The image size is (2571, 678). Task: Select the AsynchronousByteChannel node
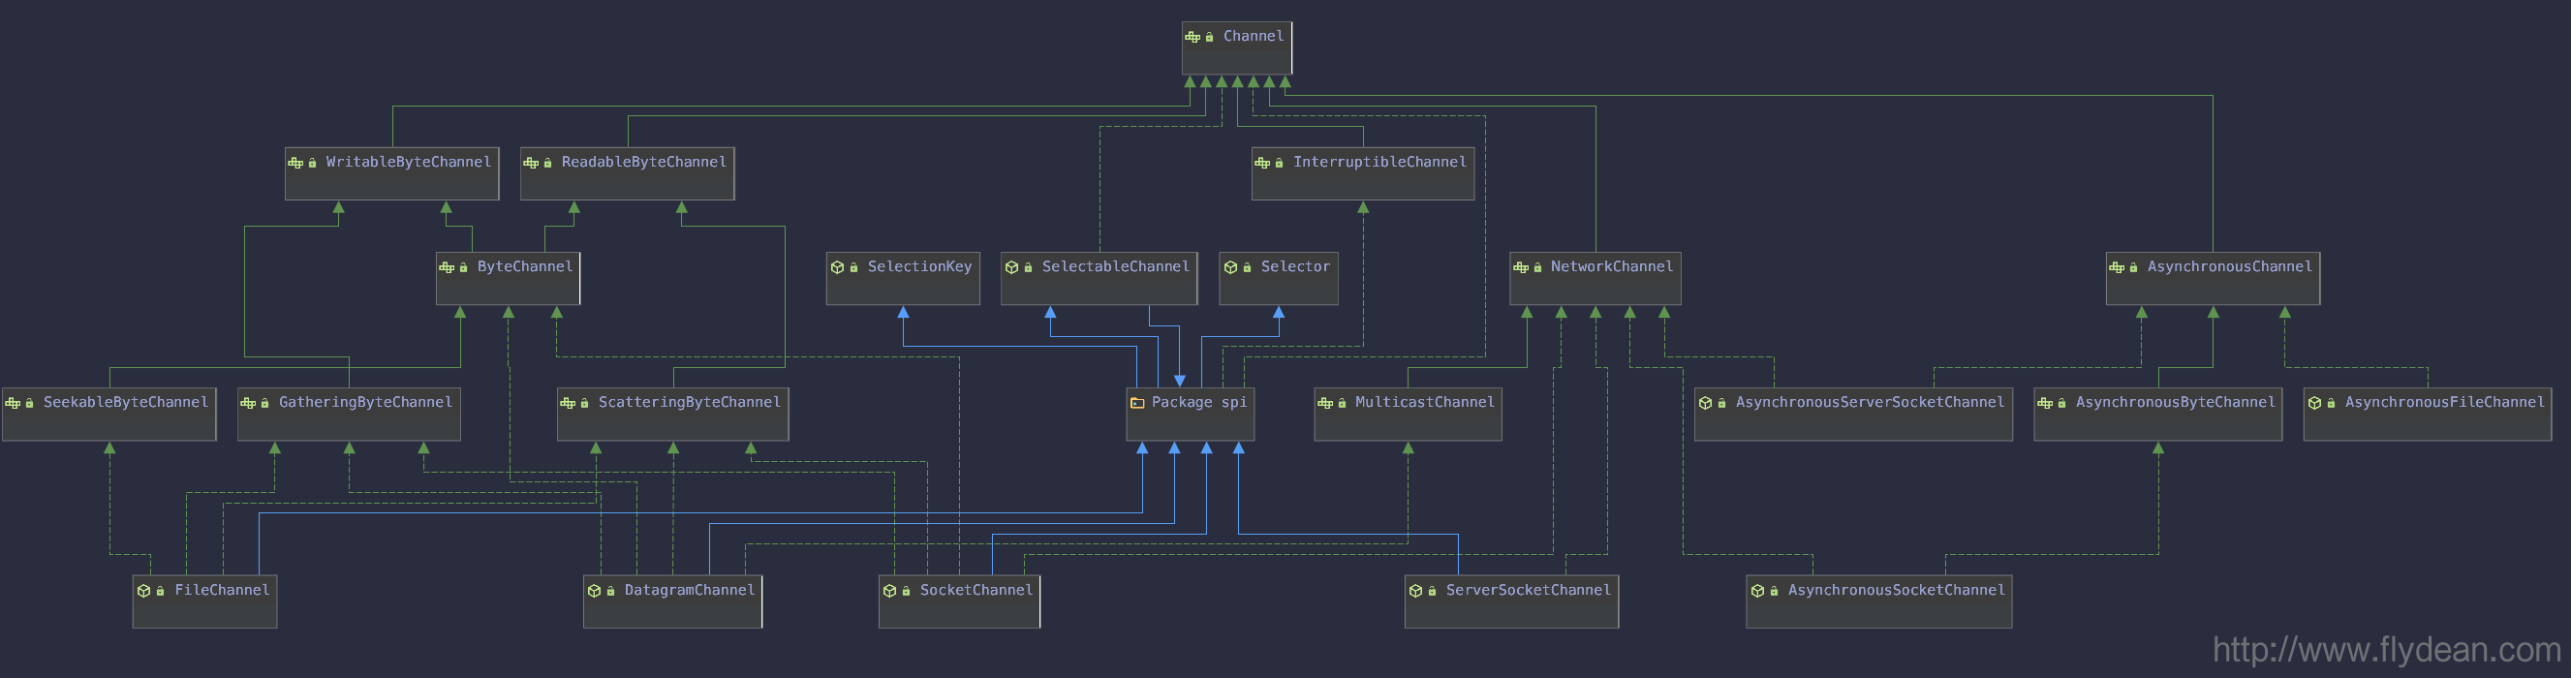(2158, 415)
